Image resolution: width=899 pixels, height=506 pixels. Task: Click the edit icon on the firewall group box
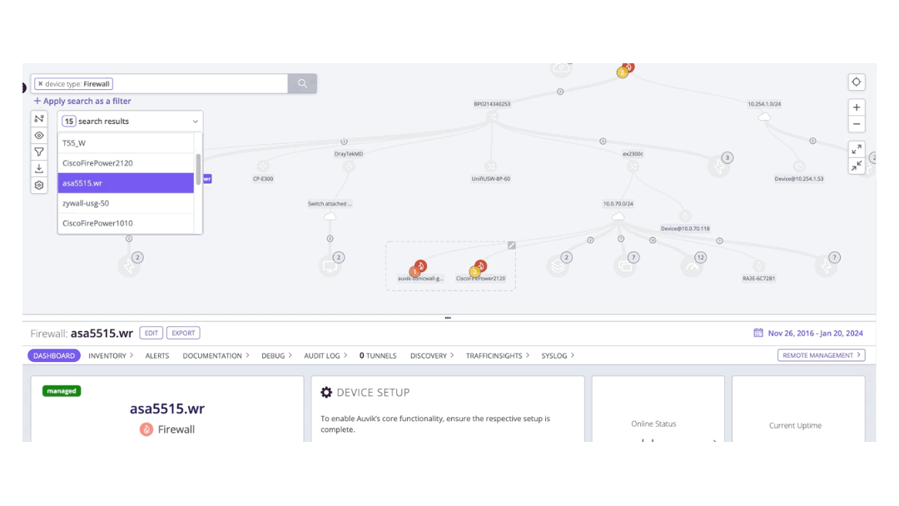click(511, 246)
